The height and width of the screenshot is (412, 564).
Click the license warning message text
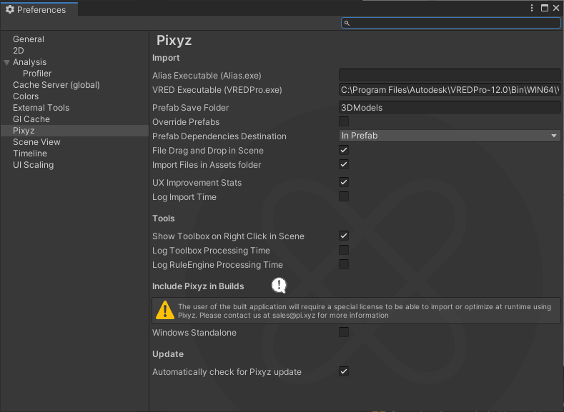365,311
